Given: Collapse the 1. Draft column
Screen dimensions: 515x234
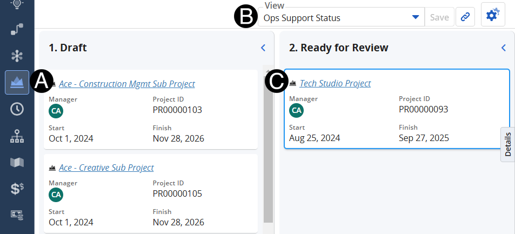Looking at the screenshot, I should (263, 48).
